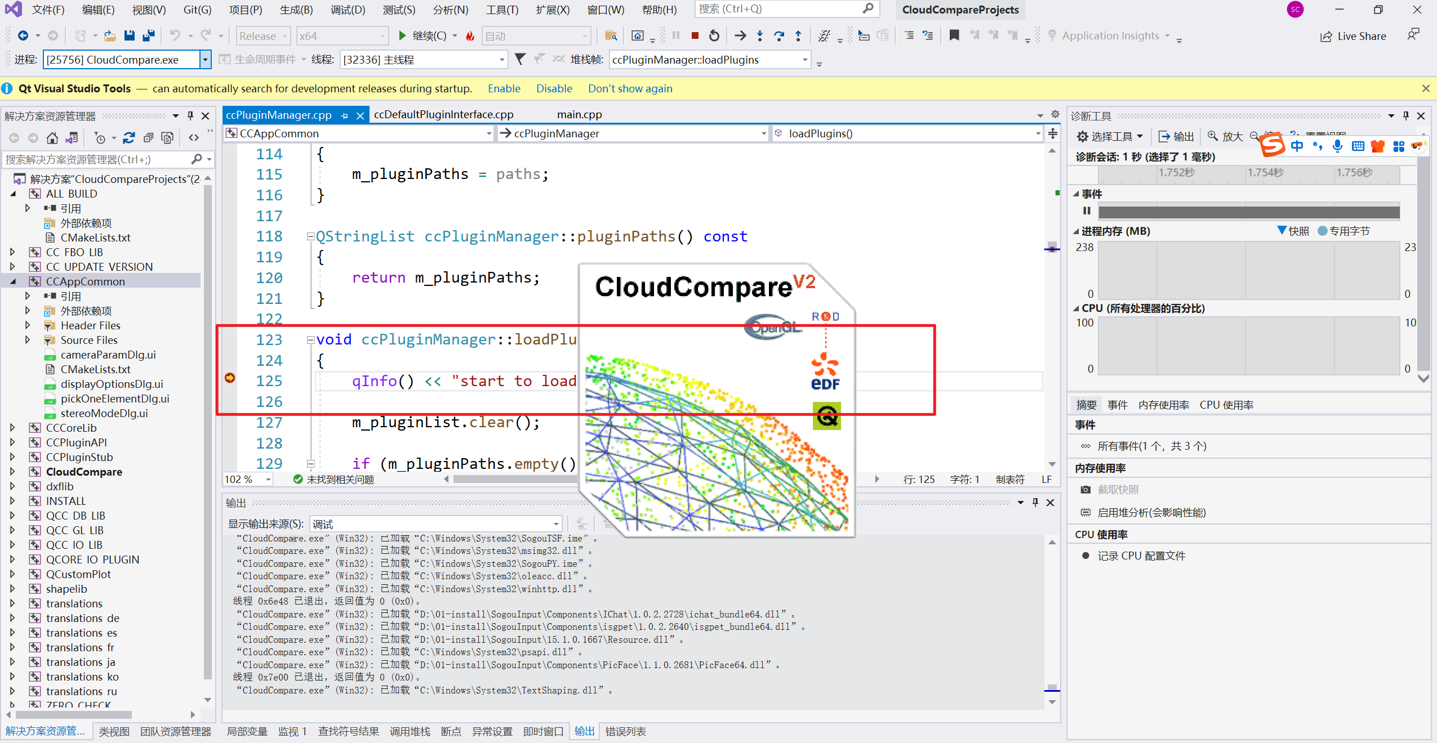Toggle auto-hide pin on Solution Explorer
Viewport: 1437px width, 743px height.
(x=190, y=115)
